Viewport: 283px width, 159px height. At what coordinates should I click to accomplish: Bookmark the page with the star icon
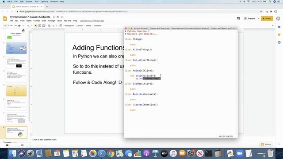(x=261, y=11)
